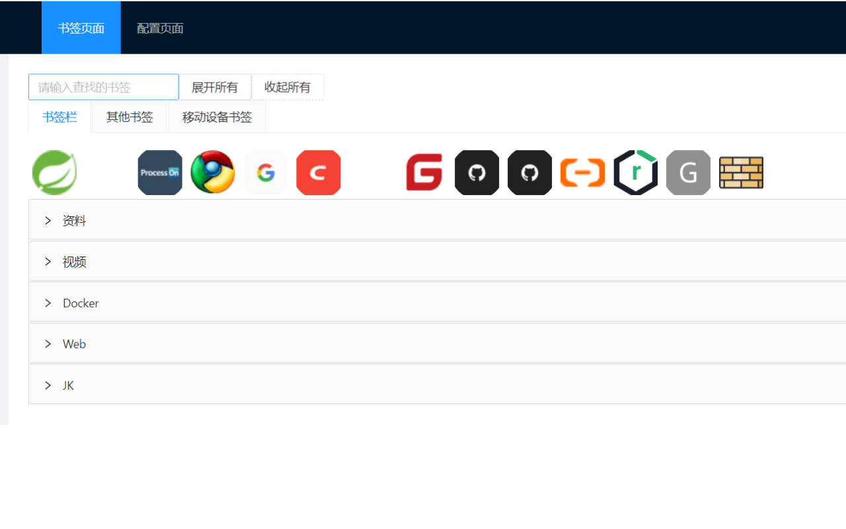Click the second GitHub bookmark icon

(529, 172)
